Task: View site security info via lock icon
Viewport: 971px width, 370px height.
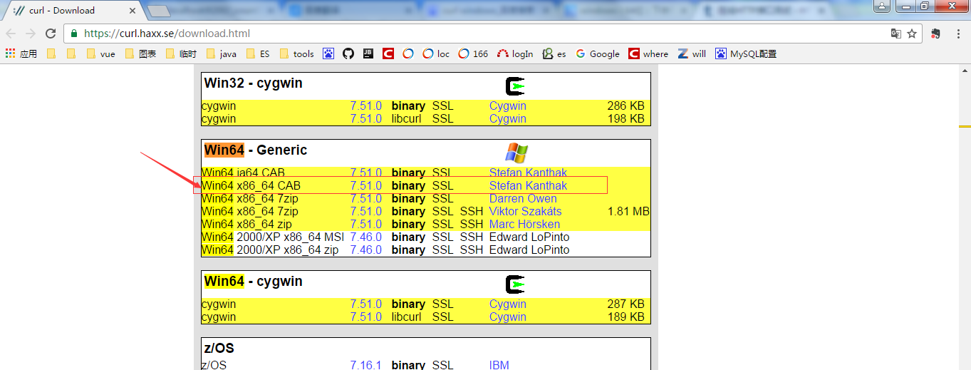Action: (x=75, y=34)
